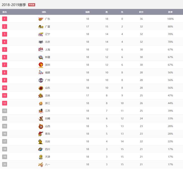183x171 pixels.
Task: Click the 八一 team logo
Action: click(41, 165)
